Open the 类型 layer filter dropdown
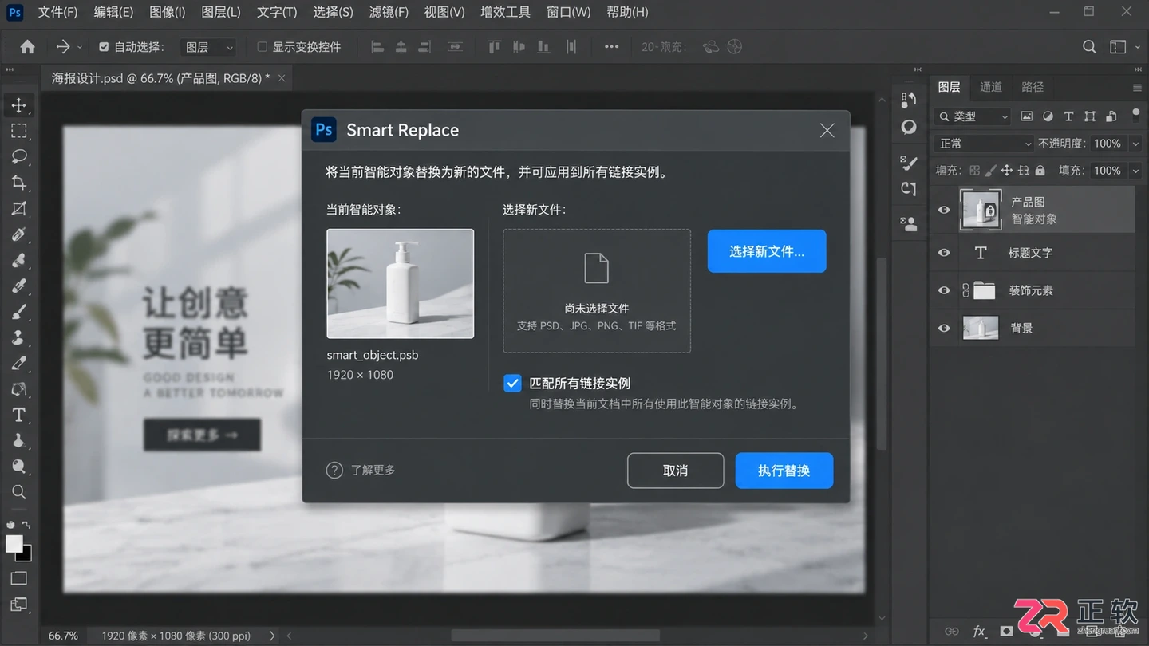This screenshot has height=646, width=1149. pyautogui.click(x=973, y=116)
